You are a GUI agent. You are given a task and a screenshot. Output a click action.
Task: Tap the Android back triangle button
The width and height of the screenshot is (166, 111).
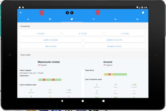tap(62, 101)
